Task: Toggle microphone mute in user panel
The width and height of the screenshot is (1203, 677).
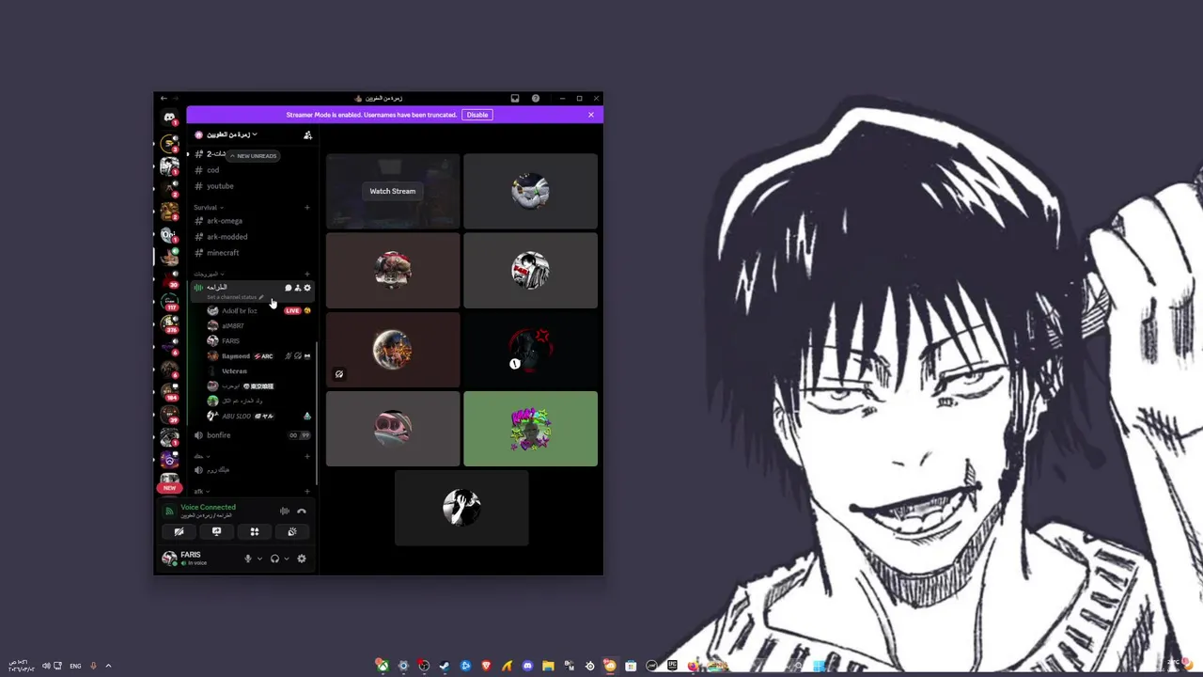Action: [248, 559]
